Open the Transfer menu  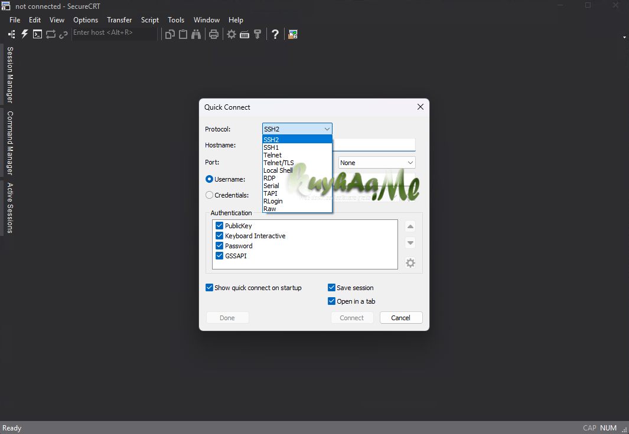tap(119, 19)
